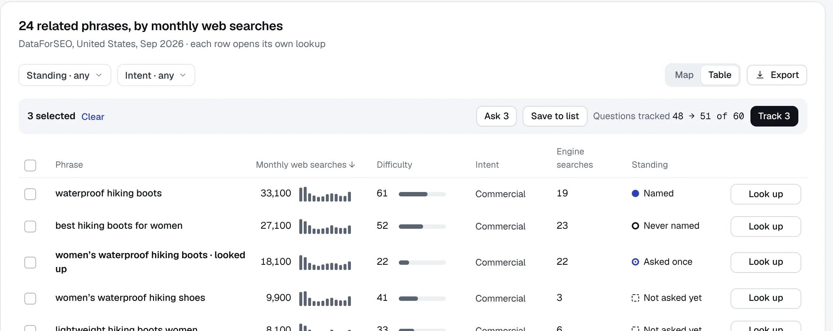833x331 pixels.
Task: Click the Never named ring icon
Action: click(635, 226)
